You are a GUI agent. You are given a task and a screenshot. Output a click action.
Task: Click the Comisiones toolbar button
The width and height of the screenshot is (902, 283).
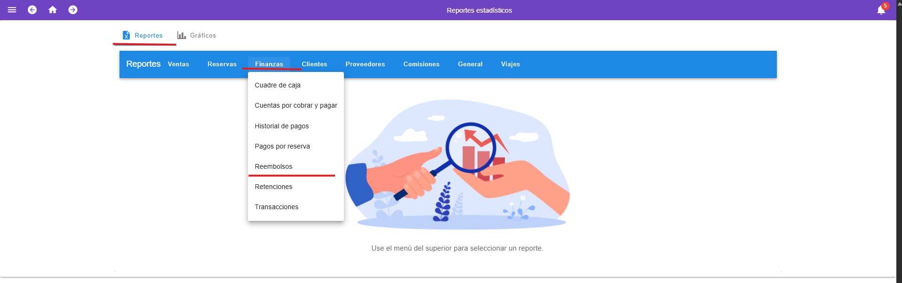pyautogui.click(x=421, y=64)
